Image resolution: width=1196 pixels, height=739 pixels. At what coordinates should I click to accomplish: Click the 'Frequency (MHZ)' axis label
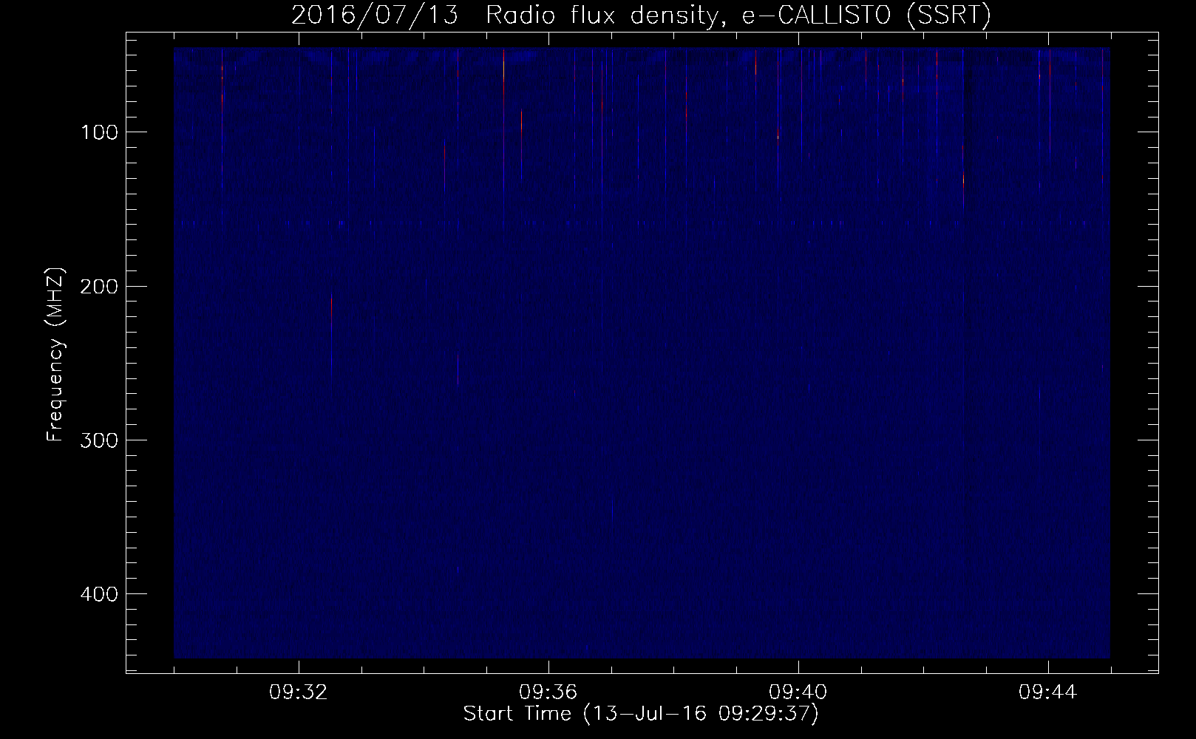point(55,354)
